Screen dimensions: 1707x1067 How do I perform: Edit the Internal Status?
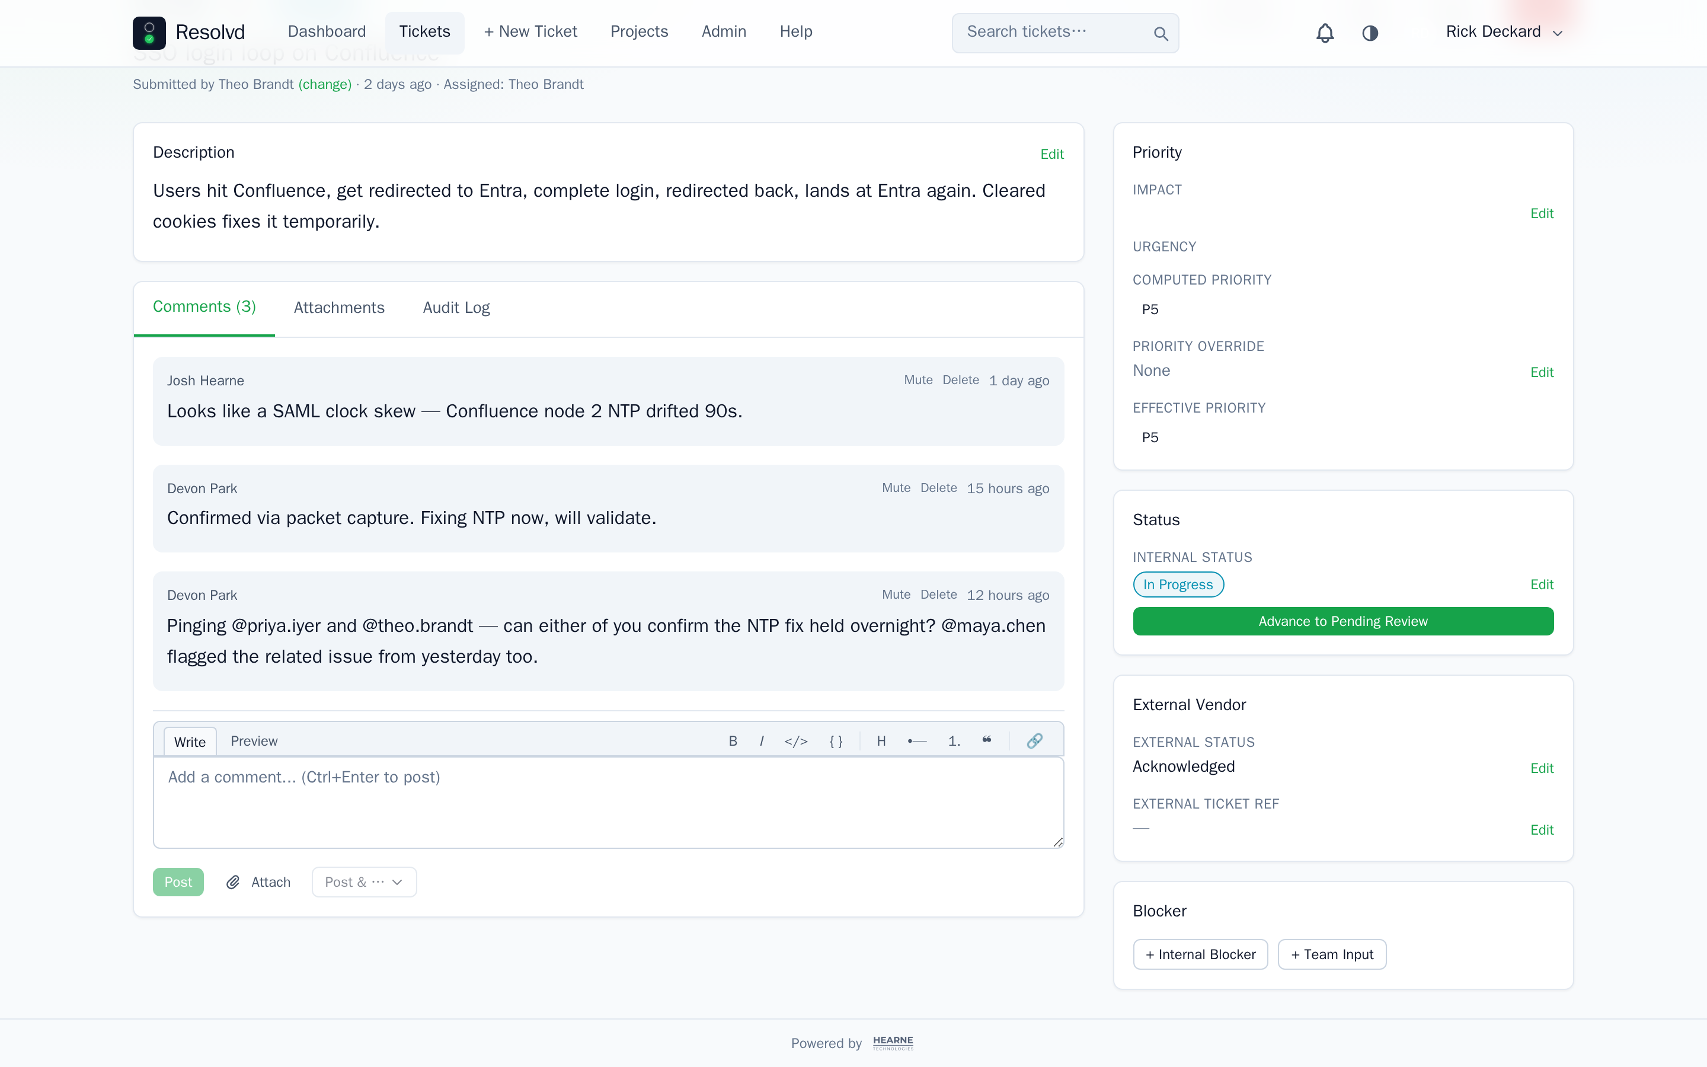pos(1541,584)
